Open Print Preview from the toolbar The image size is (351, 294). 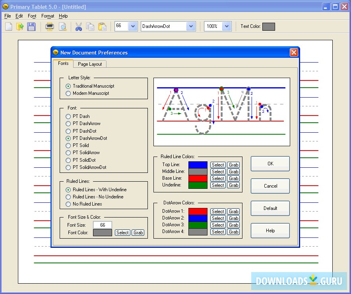[x=62, y=27]
